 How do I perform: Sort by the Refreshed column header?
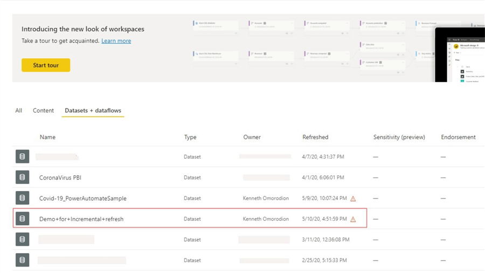tap(315, 137)
